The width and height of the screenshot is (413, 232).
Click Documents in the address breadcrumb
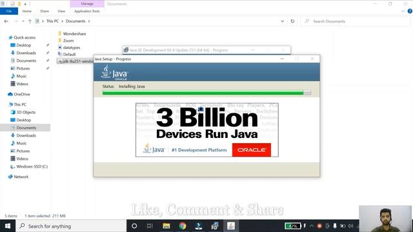(76, 21)
